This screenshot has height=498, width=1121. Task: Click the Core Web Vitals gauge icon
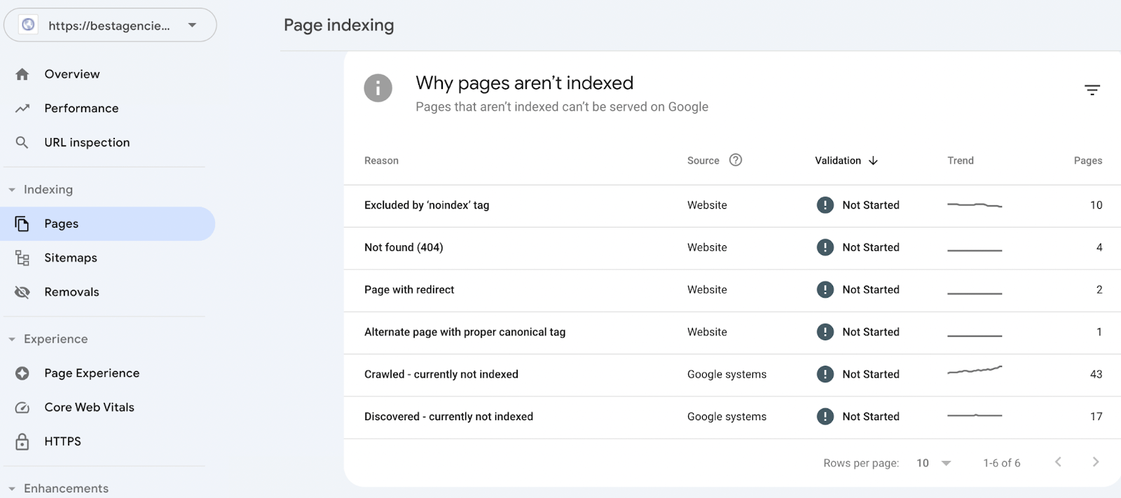(22, 408)
